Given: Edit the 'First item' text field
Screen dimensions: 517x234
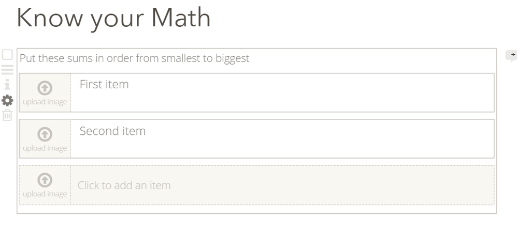Looking at the screenshot, I should tap(104, 85).
